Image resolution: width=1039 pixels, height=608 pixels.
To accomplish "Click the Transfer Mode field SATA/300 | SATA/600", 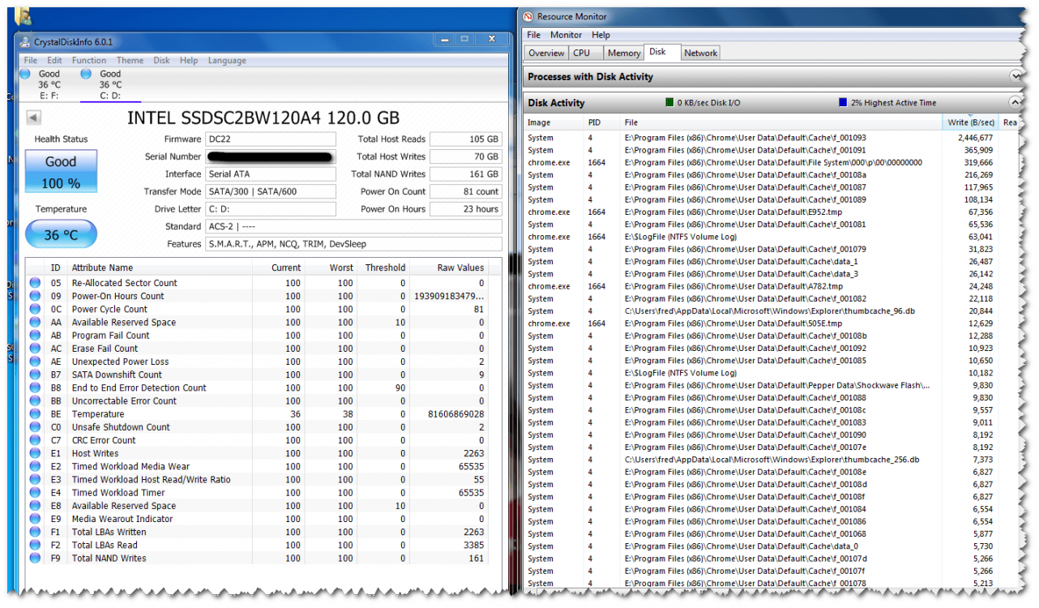I will click(271, 192).
